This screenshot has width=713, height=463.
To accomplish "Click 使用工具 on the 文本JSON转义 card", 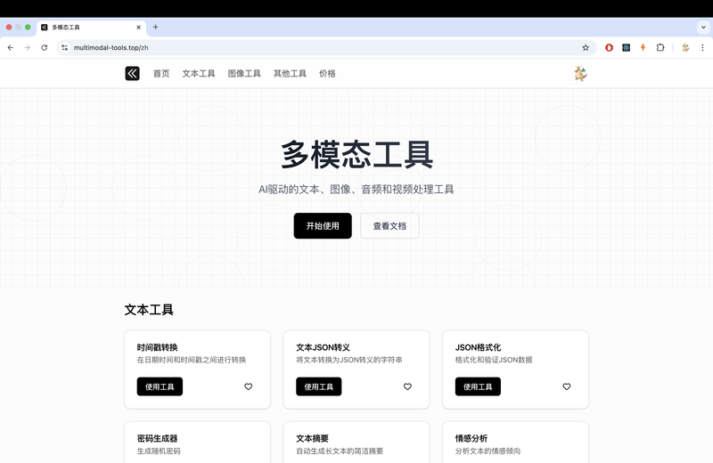I will pos(319,386).
